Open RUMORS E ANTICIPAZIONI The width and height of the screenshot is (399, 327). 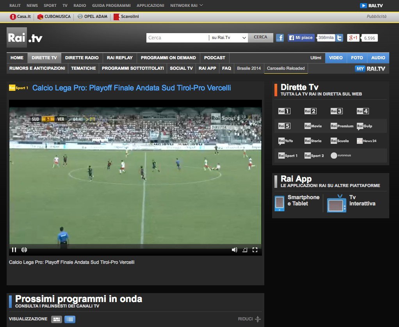[x=37, y=68]
